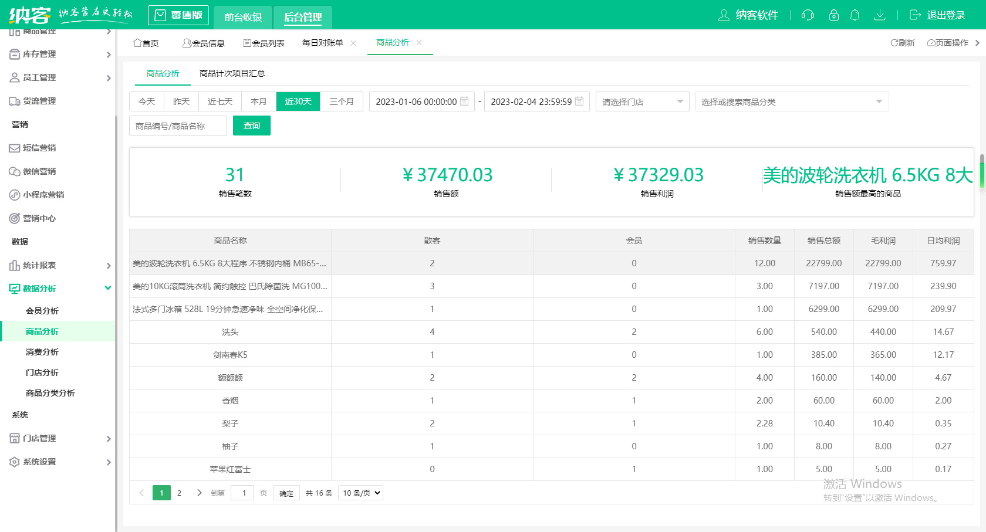Open the 10 条/页 page size dropdown

360,493
